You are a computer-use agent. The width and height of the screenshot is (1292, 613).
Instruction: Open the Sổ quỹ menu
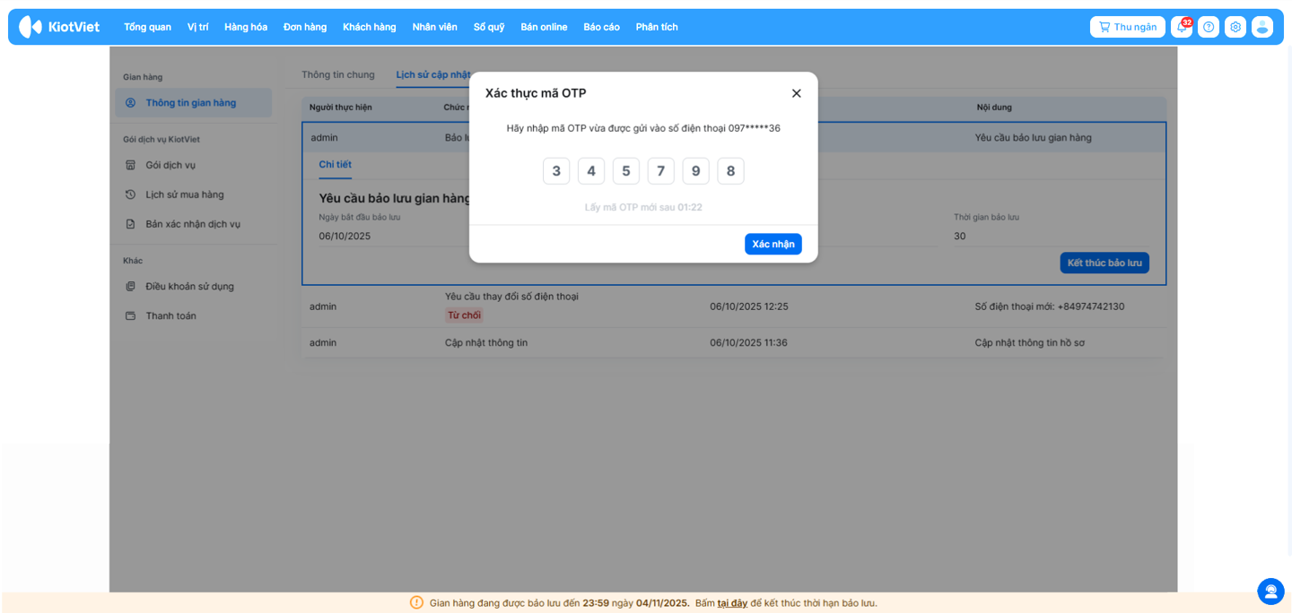coord(489,27)
